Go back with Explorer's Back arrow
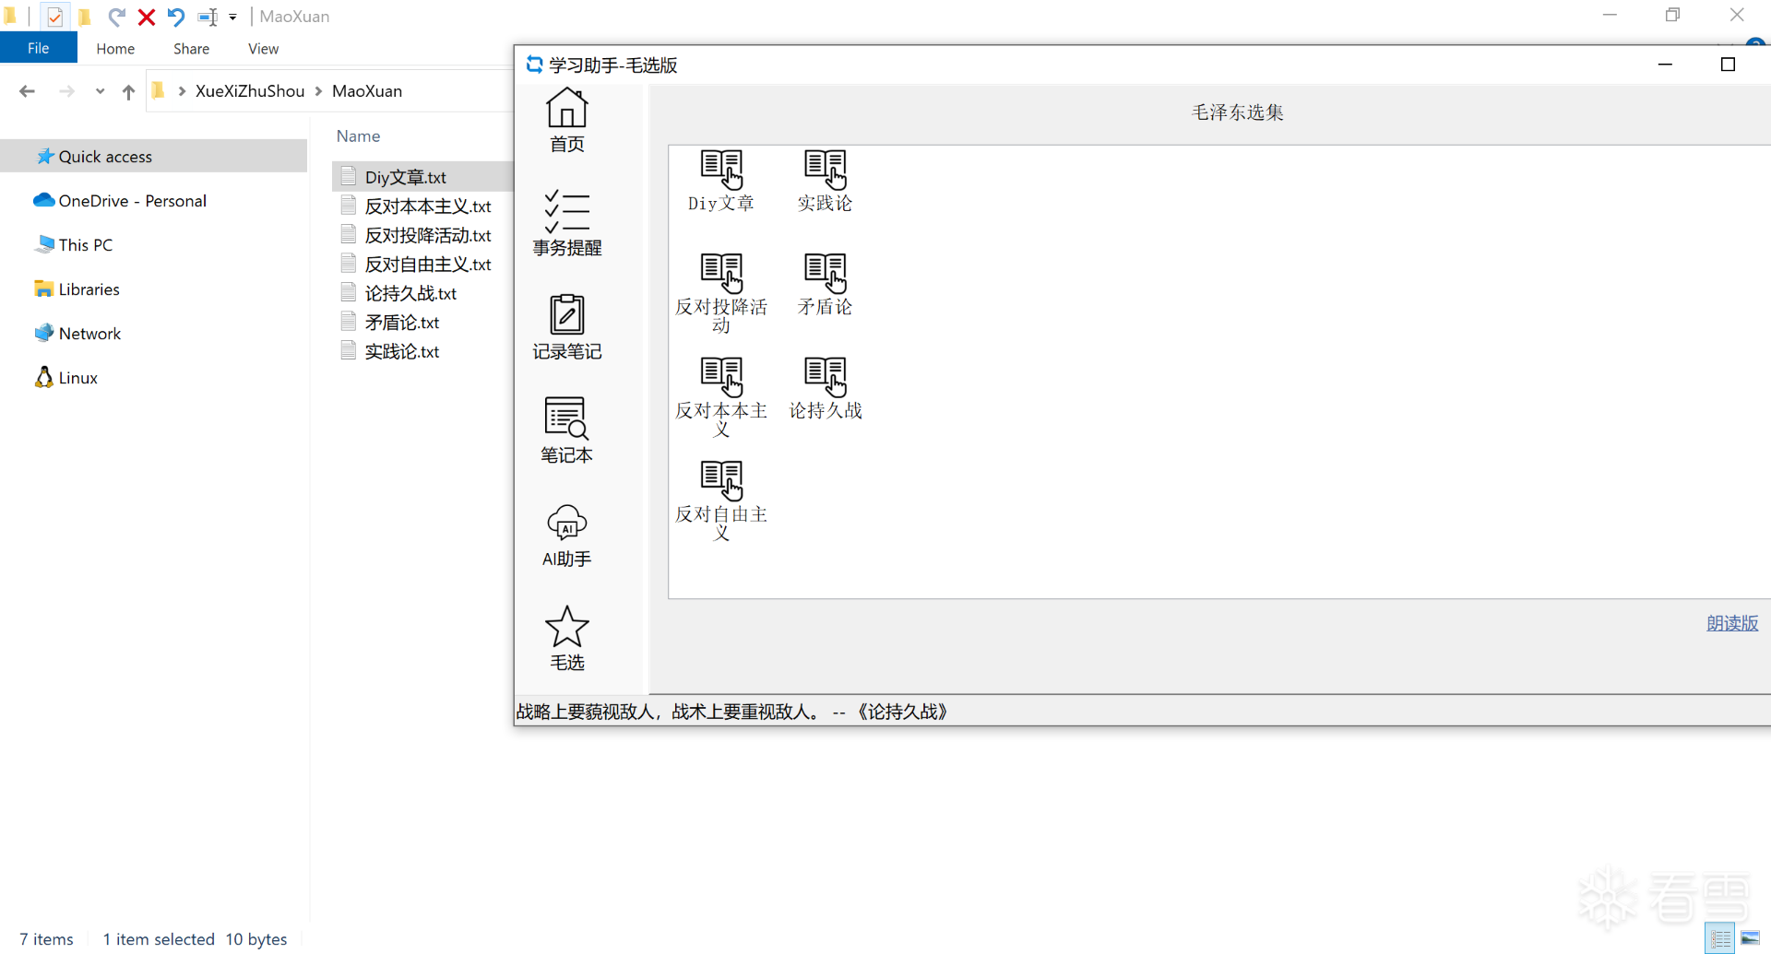This screenshot has height=954, width=1771. [x=27, y=91]
